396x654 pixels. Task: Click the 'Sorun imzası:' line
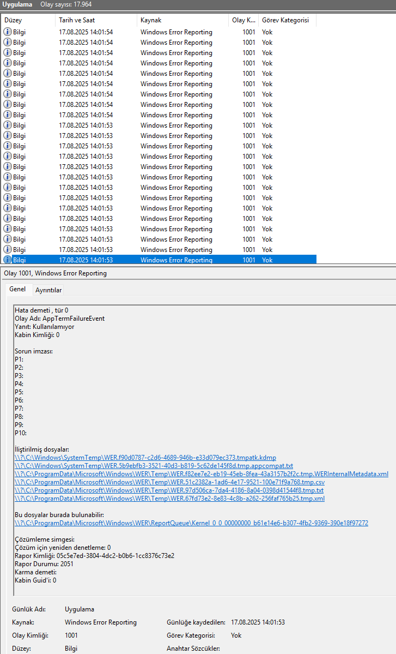(34, 351)
